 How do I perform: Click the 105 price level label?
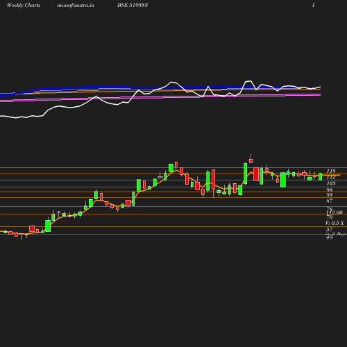point(331,183)
